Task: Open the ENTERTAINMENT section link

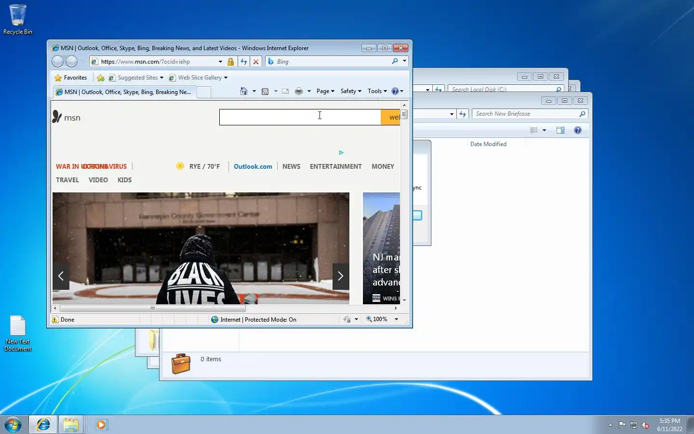Action: 335,166
